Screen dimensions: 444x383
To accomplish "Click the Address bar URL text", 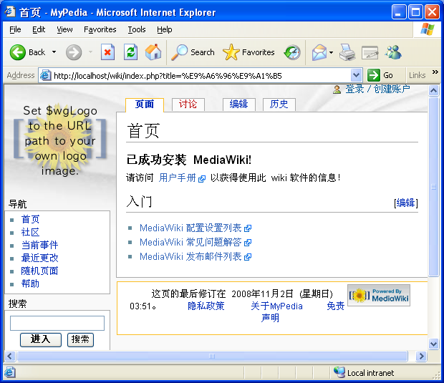I will (x=168, y=76).
